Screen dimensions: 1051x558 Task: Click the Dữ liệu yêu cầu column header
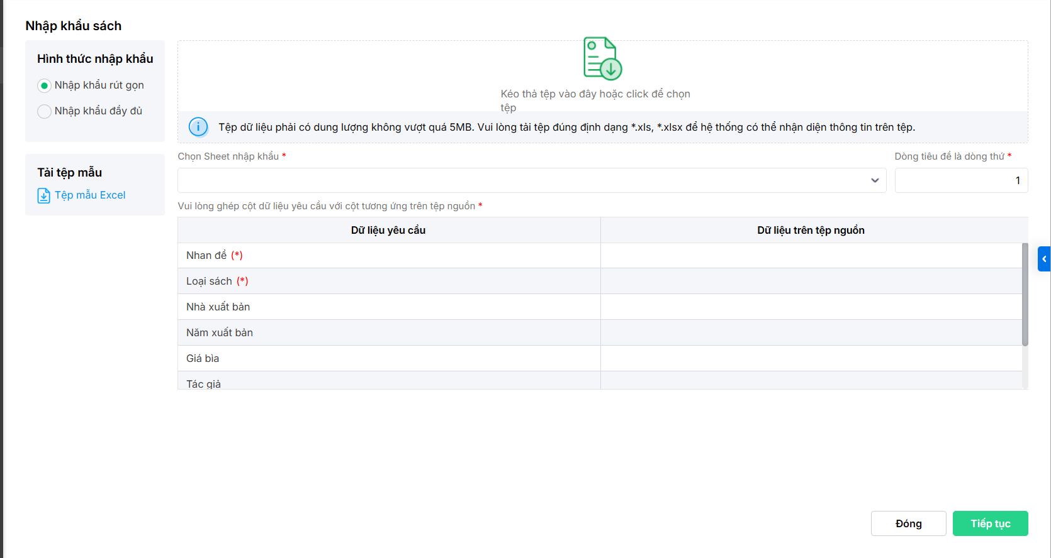pos(388,231)
